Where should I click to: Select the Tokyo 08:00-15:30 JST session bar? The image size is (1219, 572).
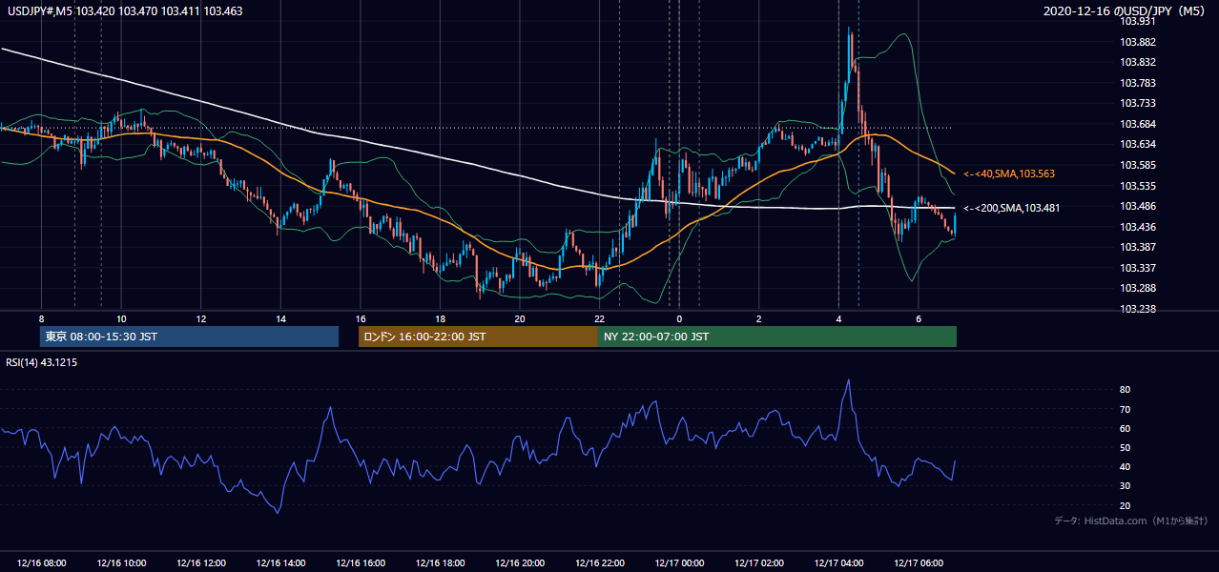click(x=189, y=337)
